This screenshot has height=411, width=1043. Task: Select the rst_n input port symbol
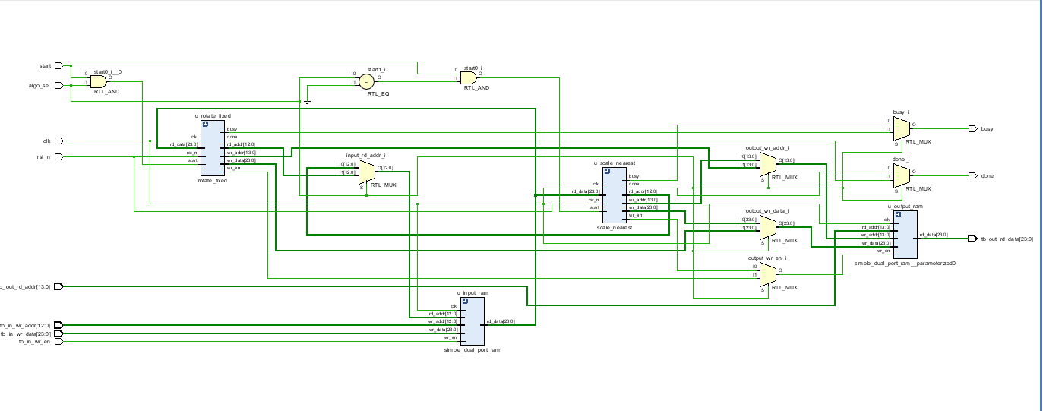click(x=59, y=157)
